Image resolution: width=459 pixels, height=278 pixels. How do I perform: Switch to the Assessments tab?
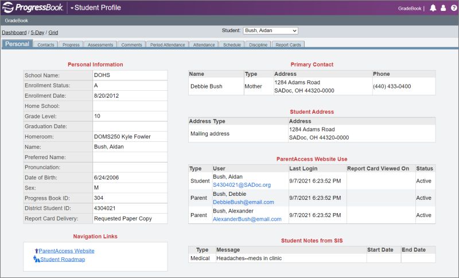pos(100,45)
